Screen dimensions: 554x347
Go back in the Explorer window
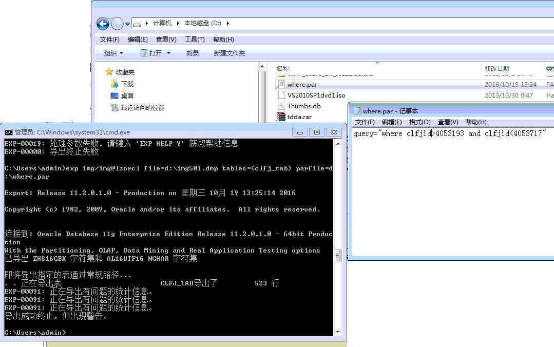[103, 24]
